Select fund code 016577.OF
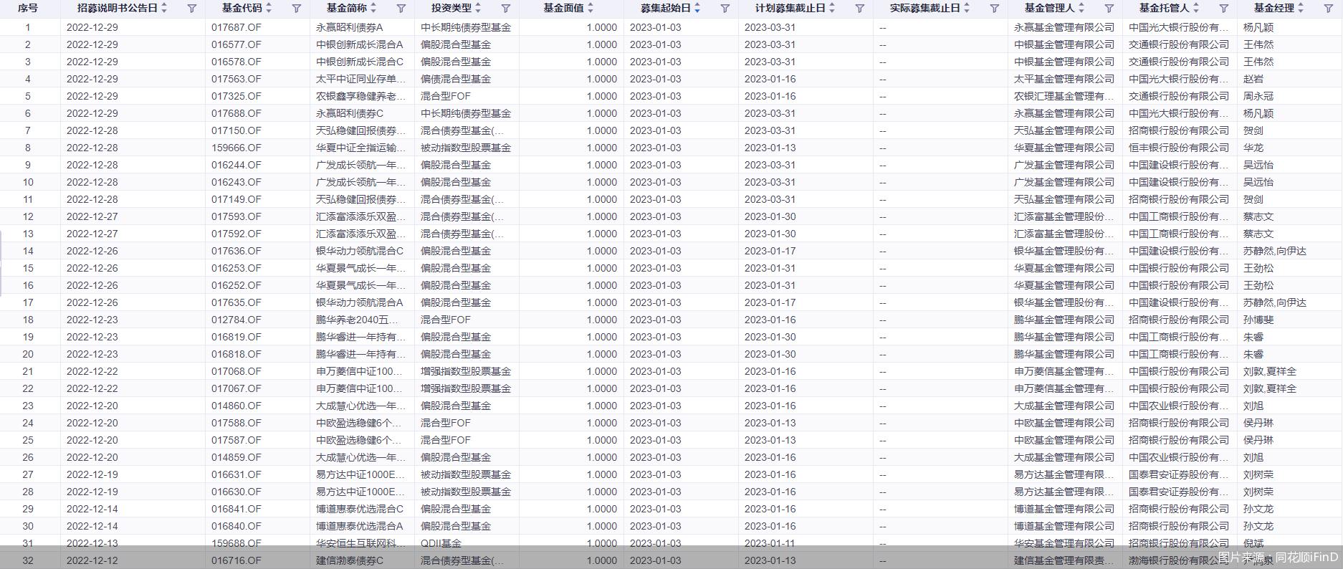Screen dimensions: 1343x569 pos(236,44)
